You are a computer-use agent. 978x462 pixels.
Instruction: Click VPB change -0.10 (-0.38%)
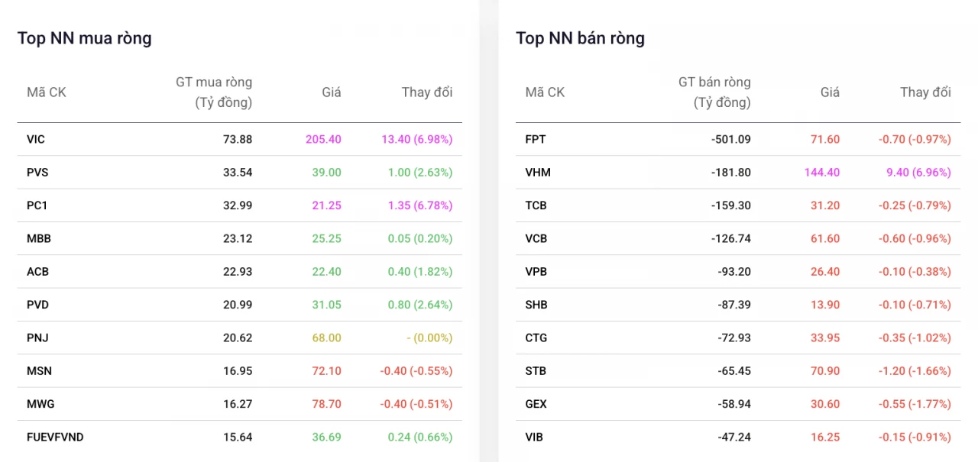pyautogui.click(x=915, y=272)
